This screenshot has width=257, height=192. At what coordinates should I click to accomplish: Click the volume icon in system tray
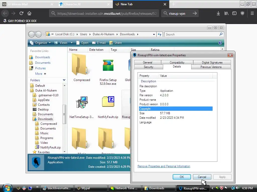238,188
